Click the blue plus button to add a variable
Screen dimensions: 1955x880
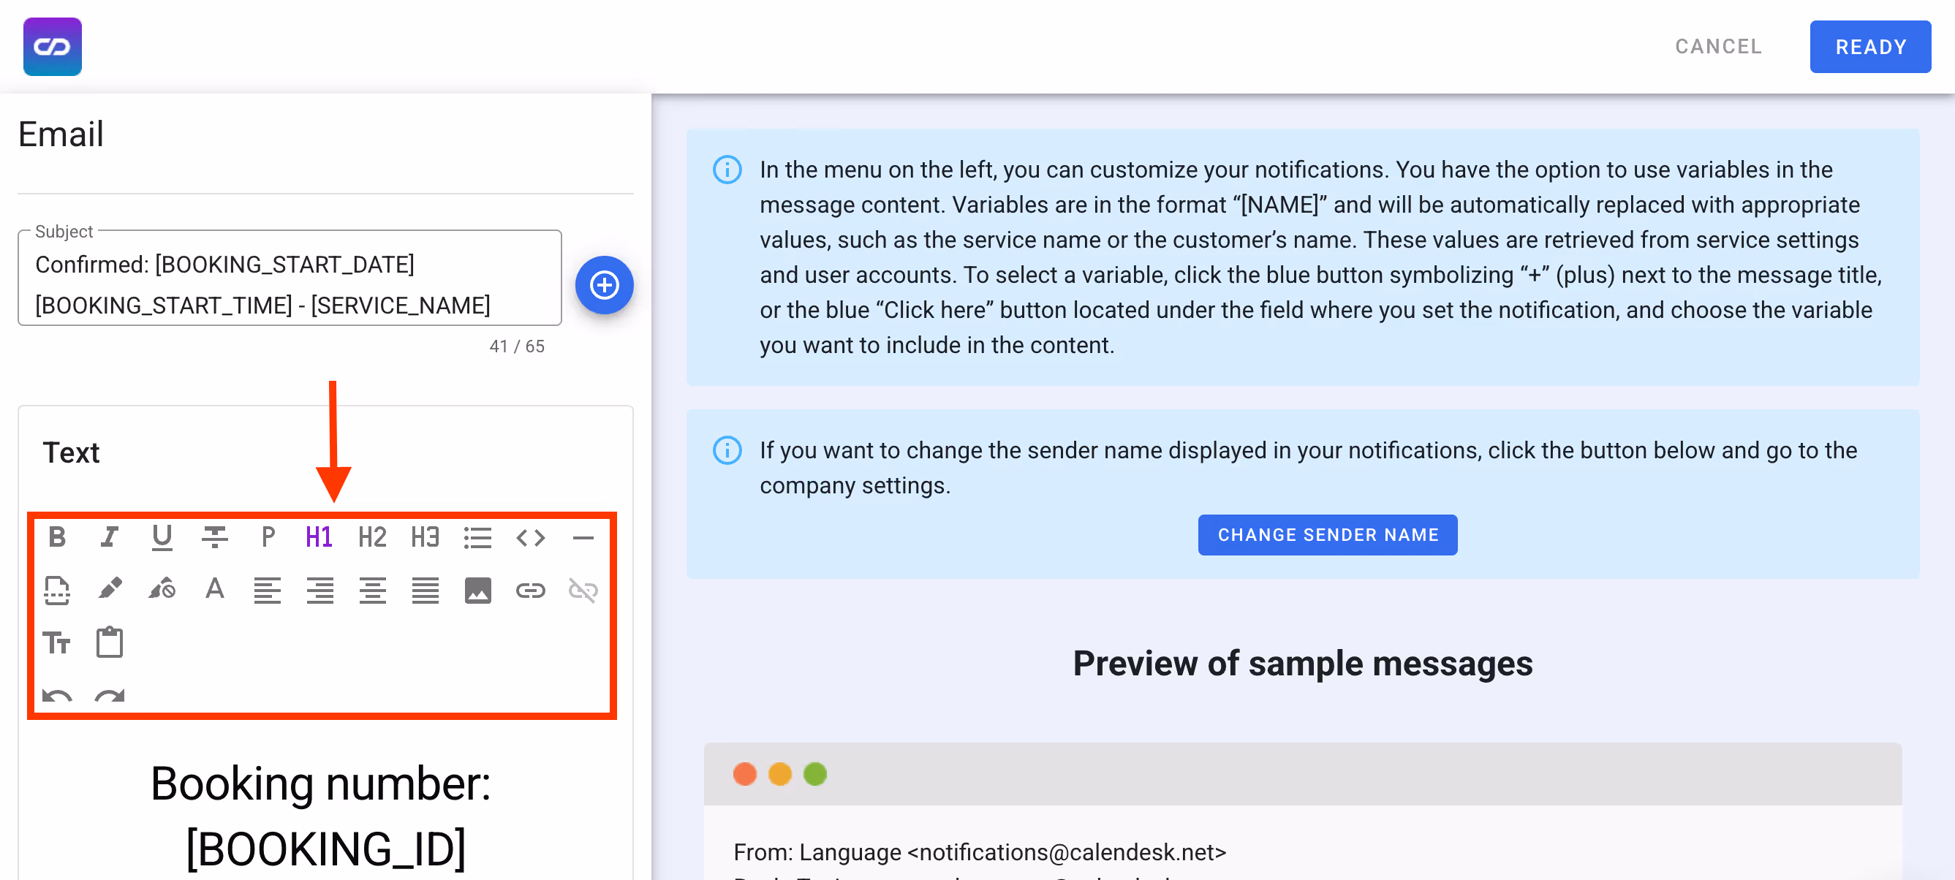click(x=604, y=285)
